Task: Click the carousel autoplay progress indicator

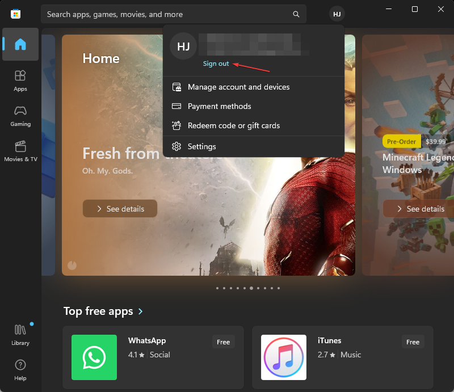Action: click(72, 265)
